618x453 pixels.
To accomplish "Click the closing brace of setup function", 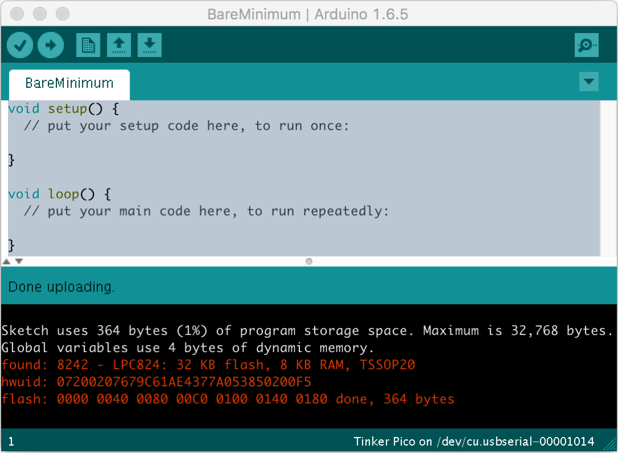I will (11, 160).
